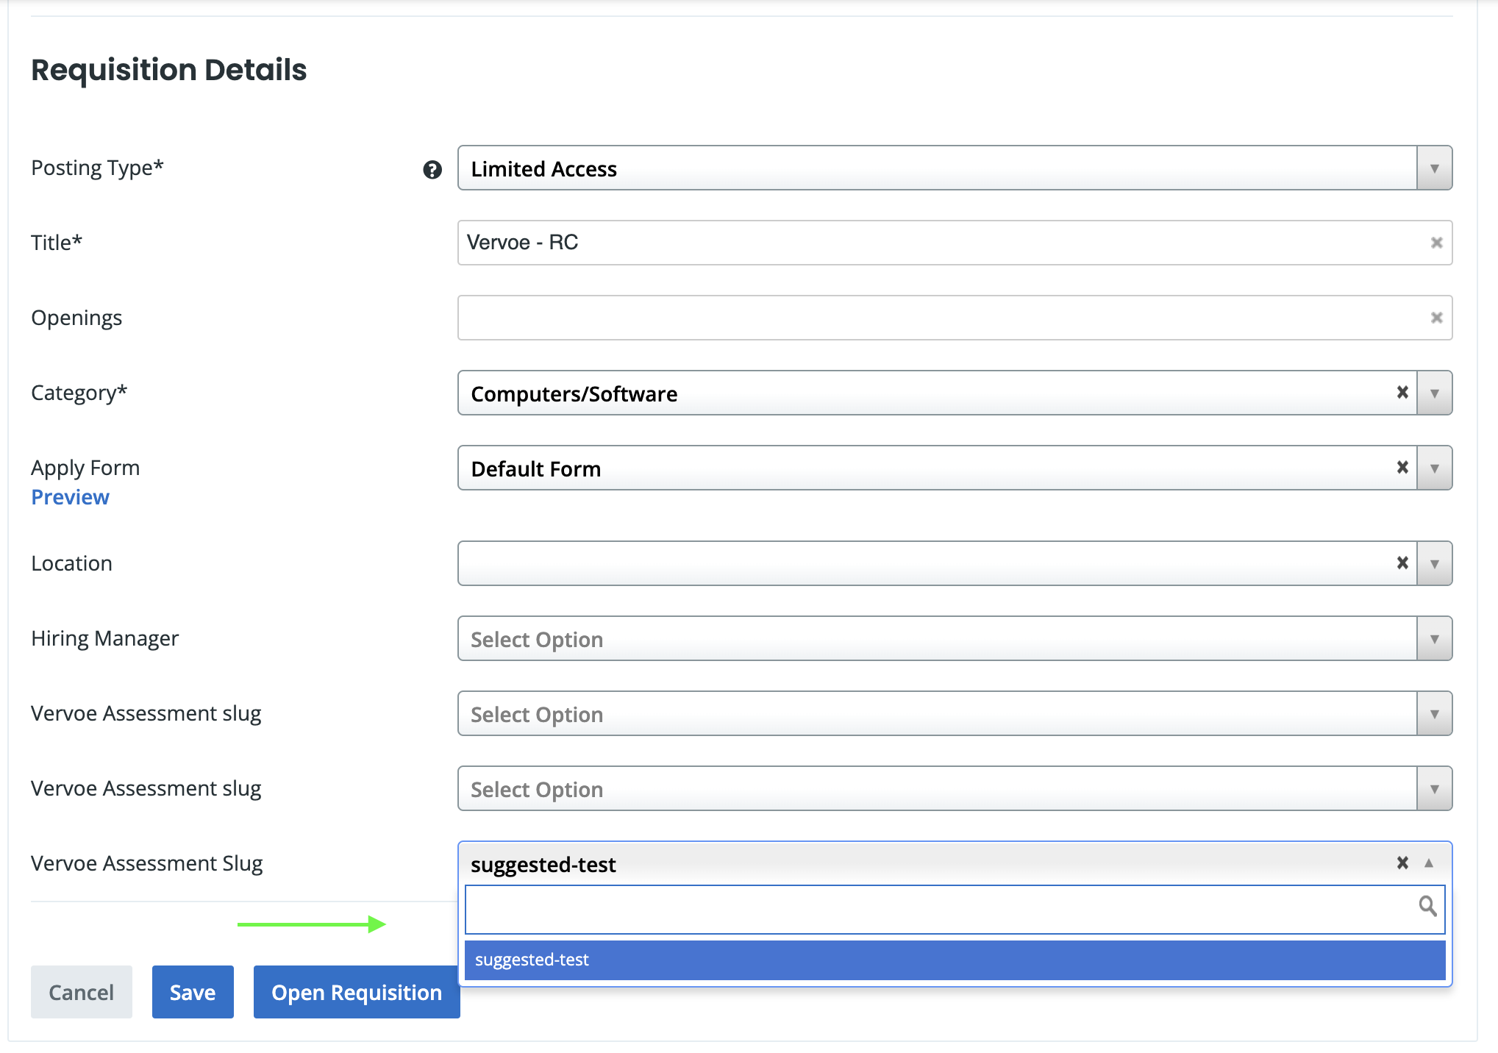Click the Default Form selection box
This screenshot has height=1053, width=1498.
(955, 468)
